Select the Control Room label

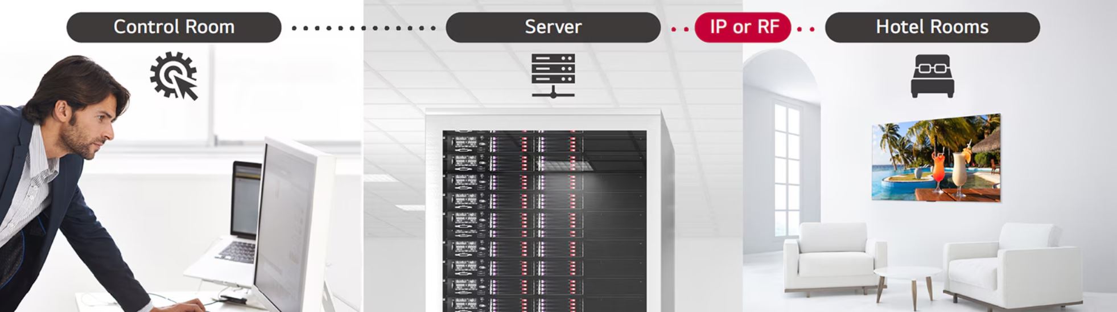click(x=174, y=27)
